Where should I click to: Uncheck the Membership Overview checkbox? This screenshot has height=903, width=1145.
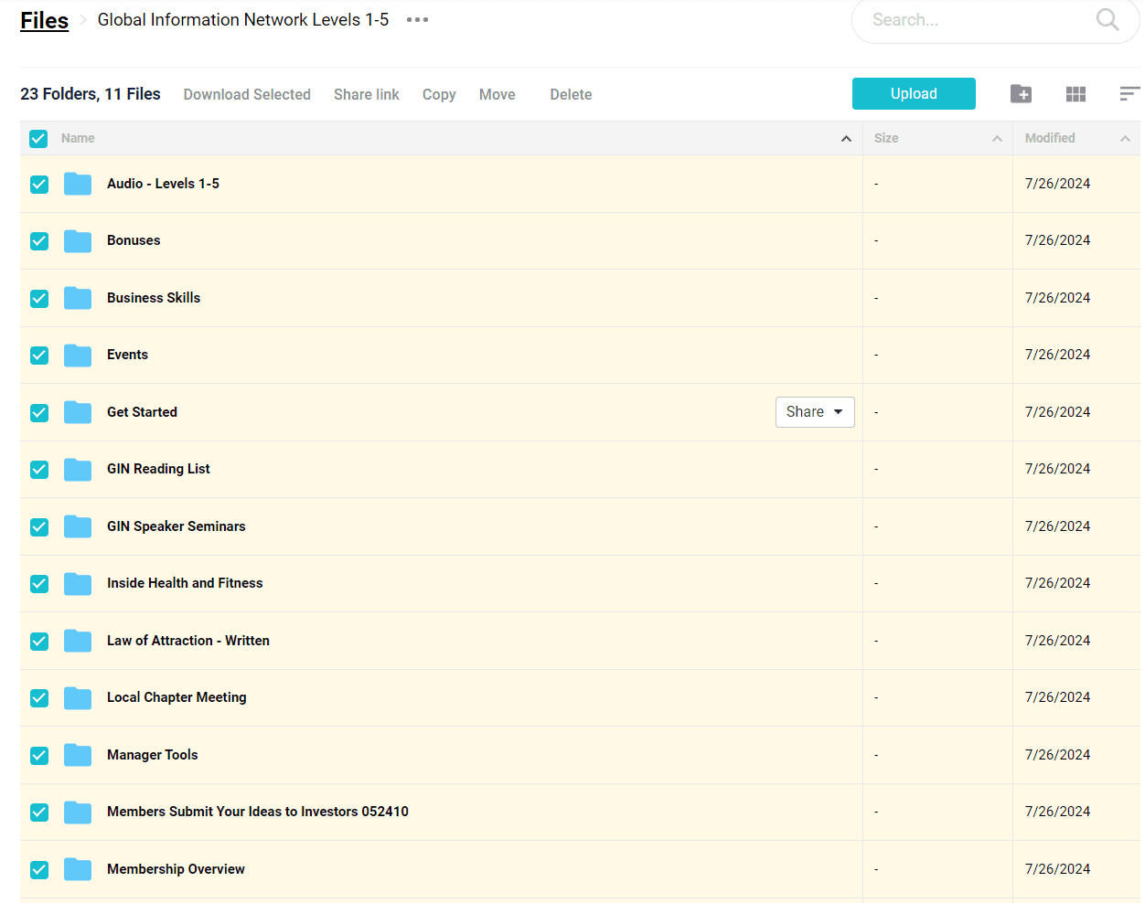[39, 870]
